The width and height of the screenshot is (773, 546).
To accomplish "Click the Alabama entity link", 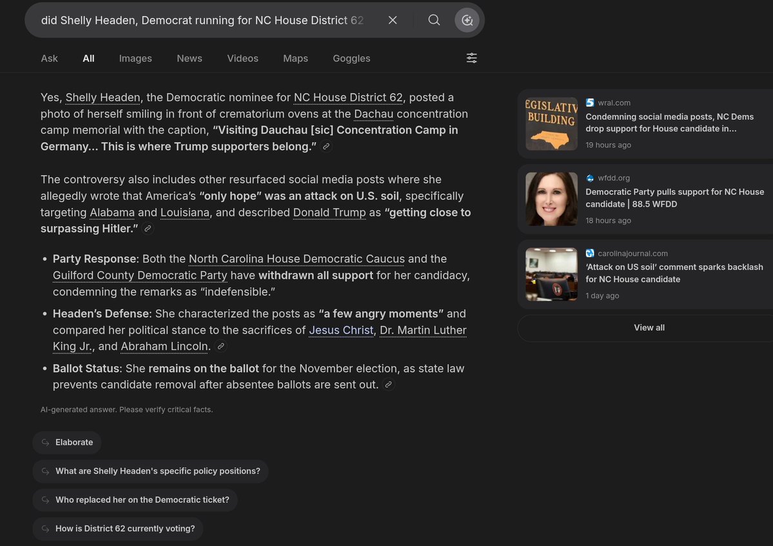I will (112, 212).
